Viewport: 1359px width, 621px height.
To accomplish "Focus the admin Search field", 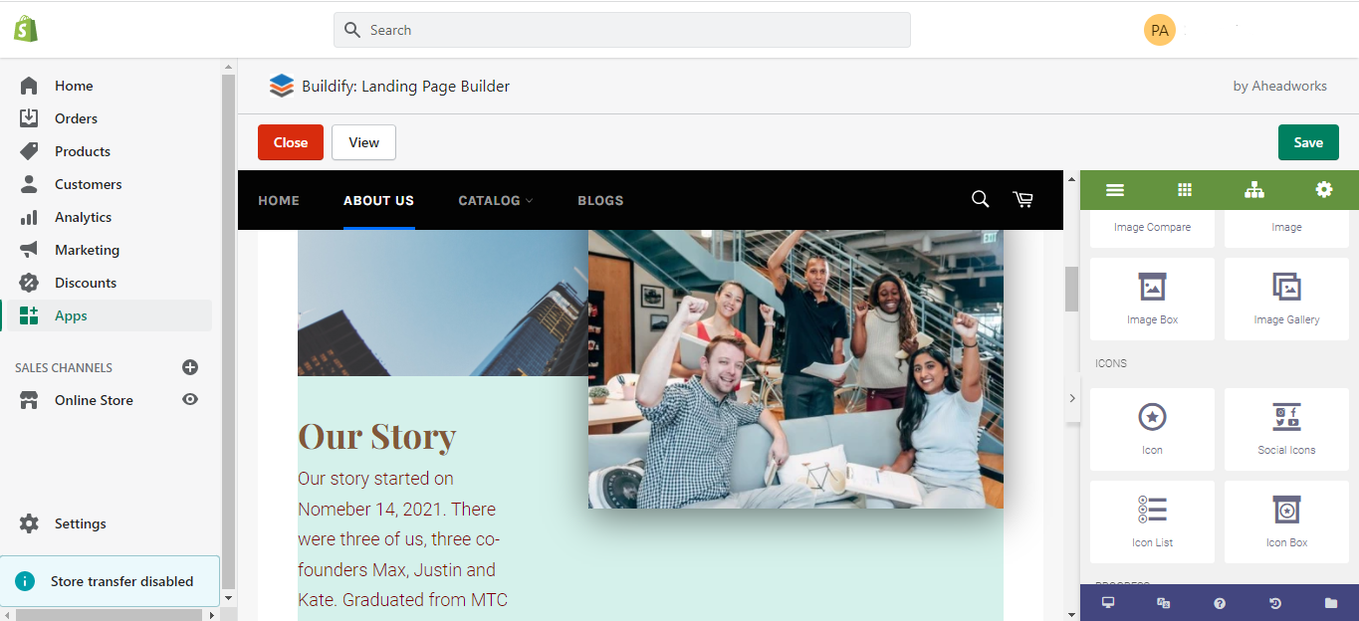I will point(622,30).
